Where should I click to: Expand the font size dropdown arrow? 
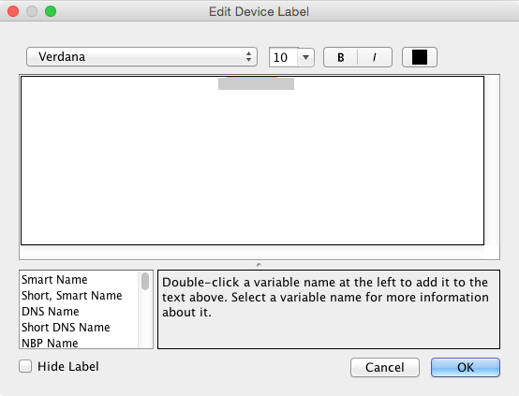tap(305, 57)
